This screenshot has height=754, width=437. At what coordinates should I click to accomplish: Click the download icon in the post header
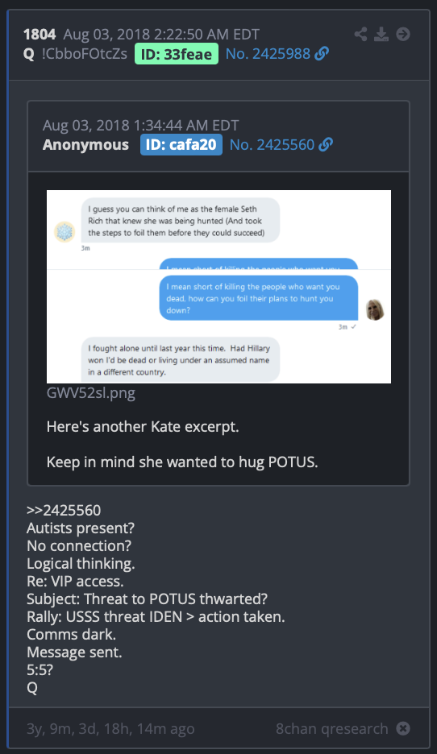[381, 34]
